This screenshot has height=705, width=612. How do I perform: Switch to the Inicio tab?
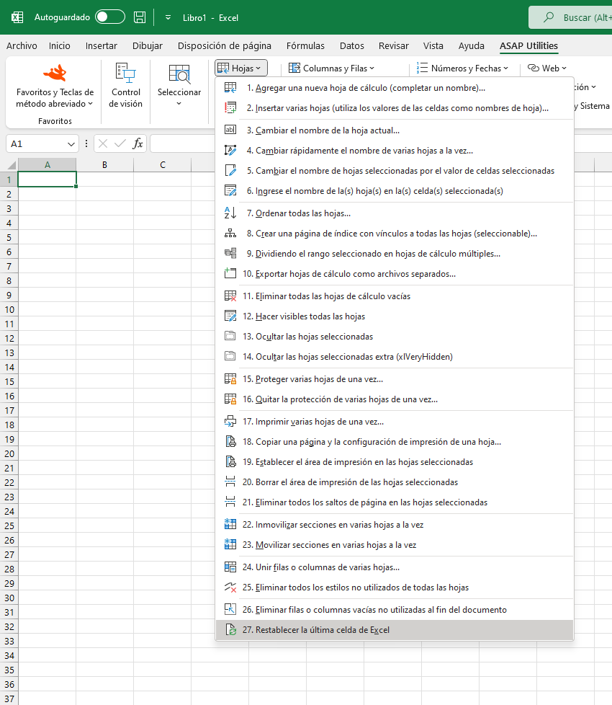pyautogui.click(x=59, y=45)
